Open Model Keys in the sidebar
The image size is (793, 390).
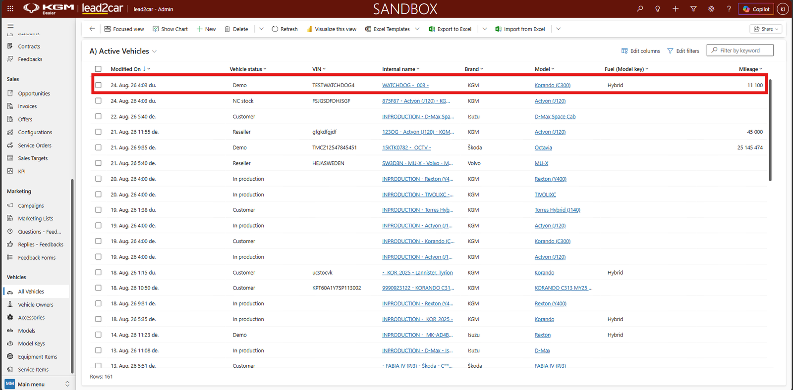pos(31,343)
